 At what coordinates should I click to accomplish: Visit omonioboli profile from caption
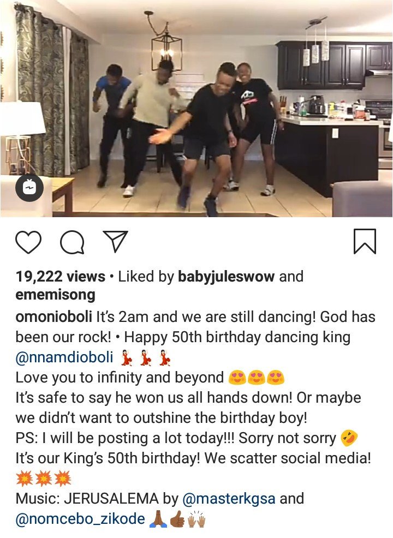pos(53,316)
